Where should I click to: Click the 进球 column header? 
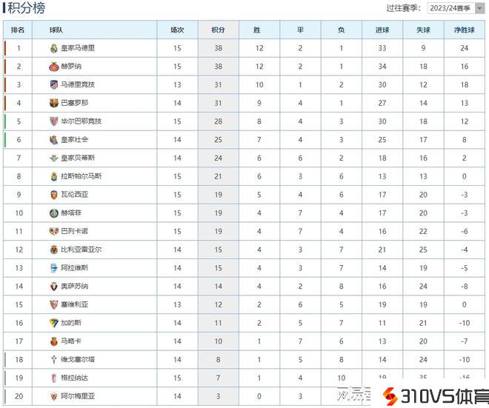382,30
